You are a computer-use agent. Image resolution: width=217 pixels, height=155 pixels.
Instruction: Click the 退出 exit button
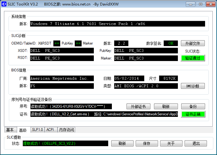(x=196, y=143)
